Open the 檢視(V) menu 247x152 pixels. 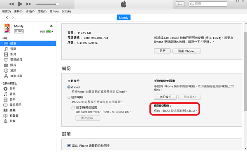30,12
